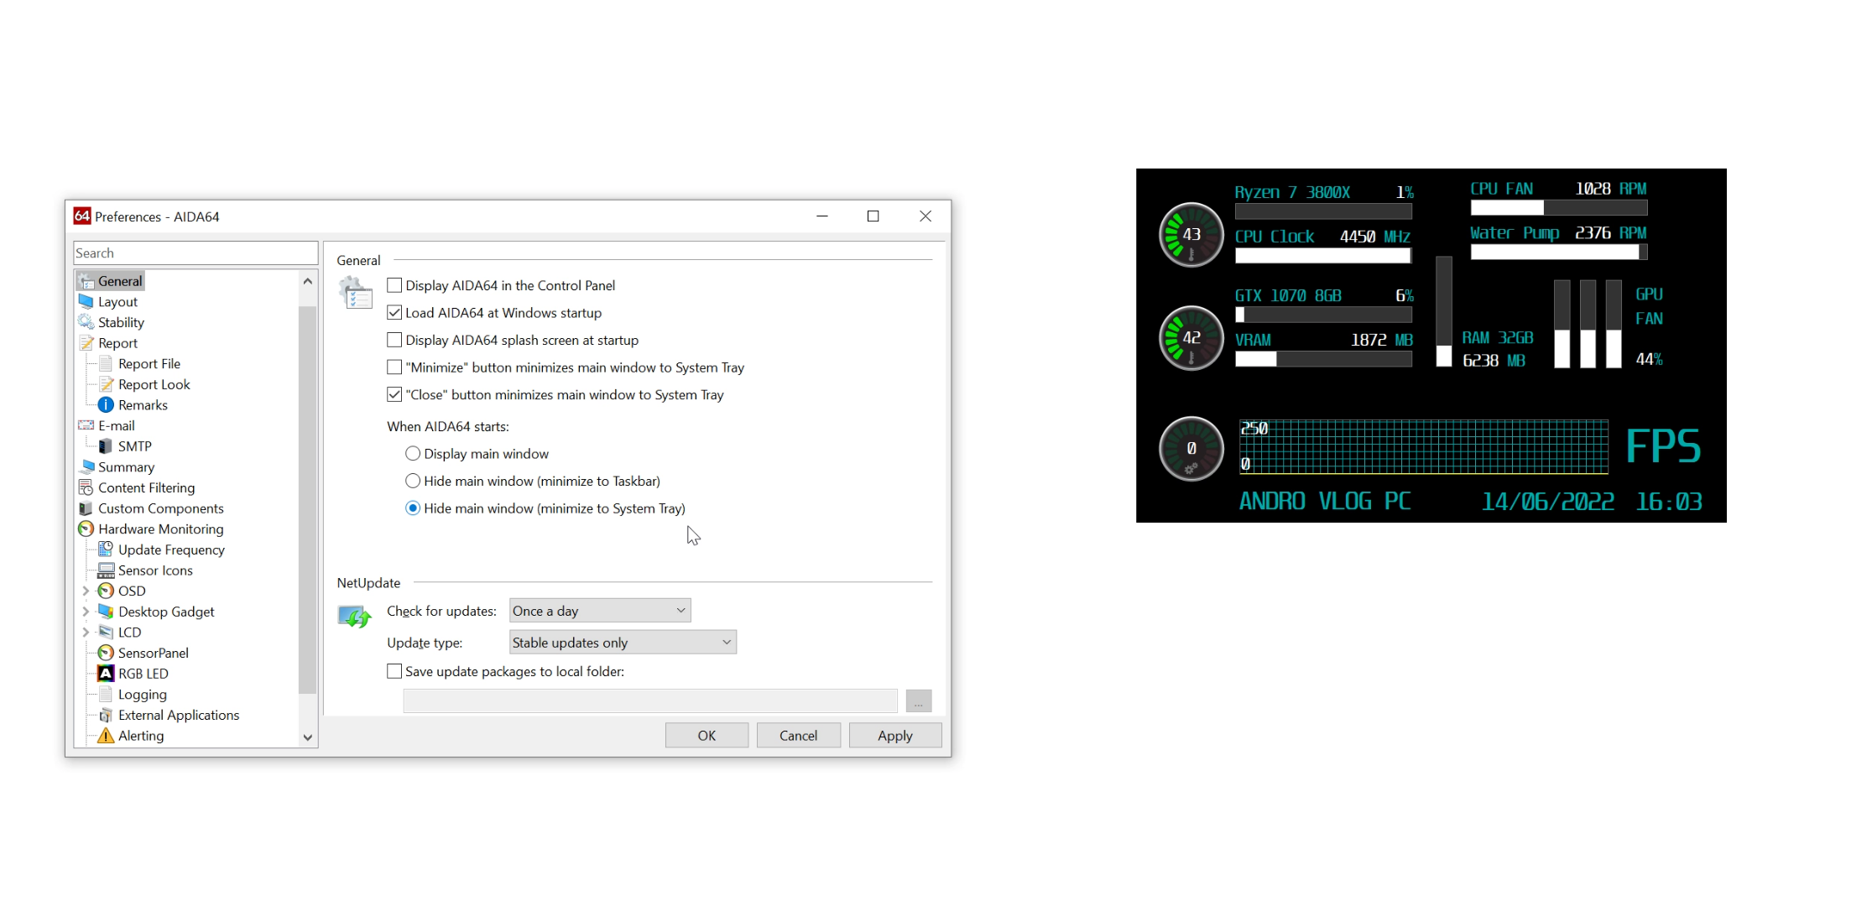
Task: Click the Update Frequency clock icon
Action: [106, 549]
